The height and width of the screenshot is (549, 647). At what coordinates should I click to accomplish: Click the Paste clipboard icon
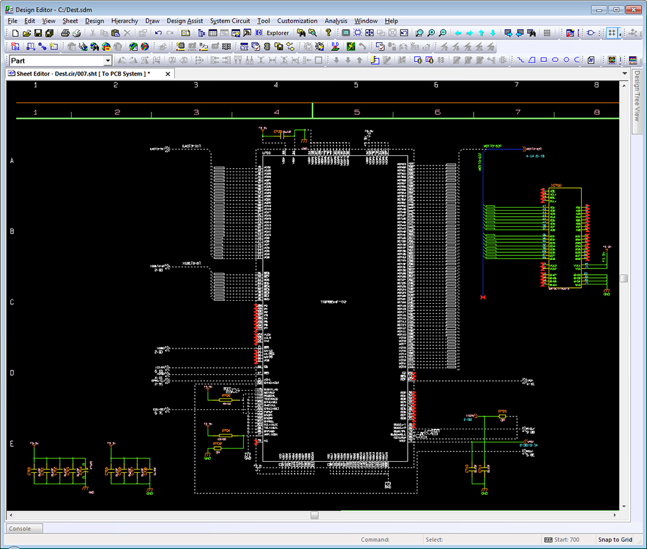[x=115, y=33]
